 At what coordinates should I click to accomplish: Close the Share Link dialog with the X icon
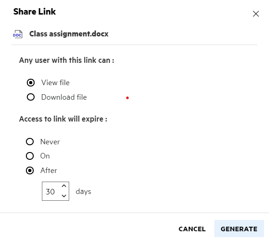pos(256,14)
